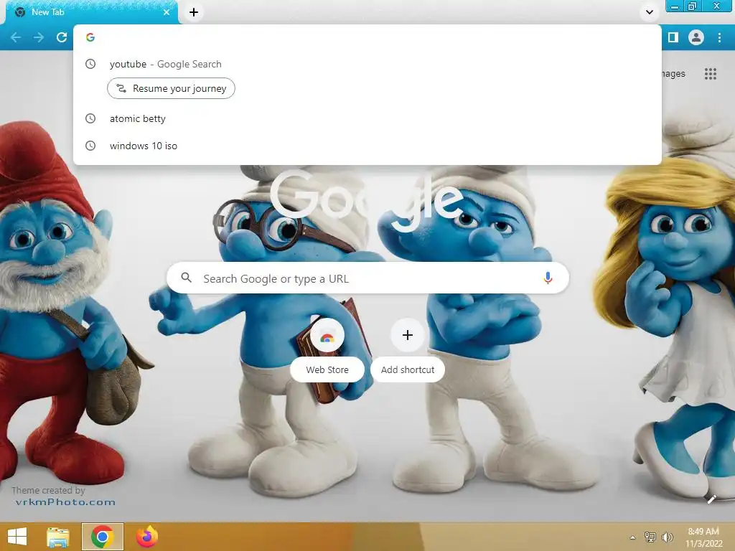
Task: Click the Google icon in the address bar
Action: [x=90, y=37]
